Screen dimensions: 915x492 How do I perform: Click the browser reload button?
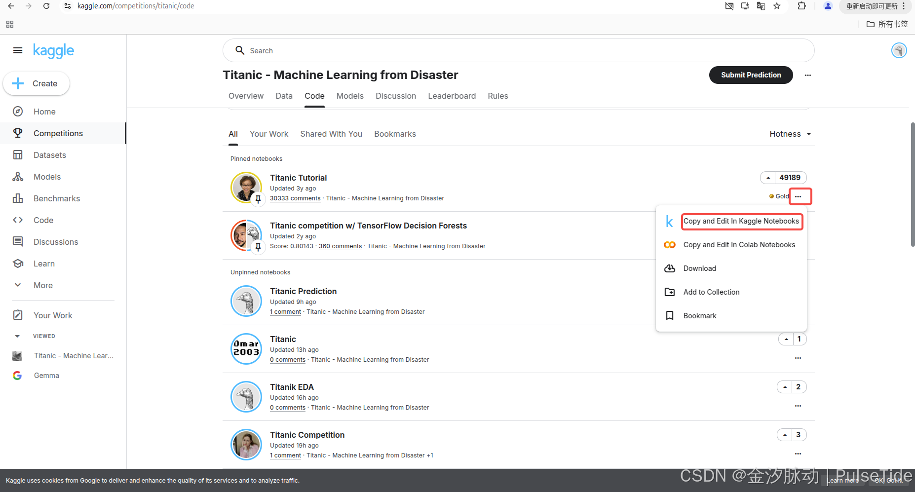coord(46,6)
